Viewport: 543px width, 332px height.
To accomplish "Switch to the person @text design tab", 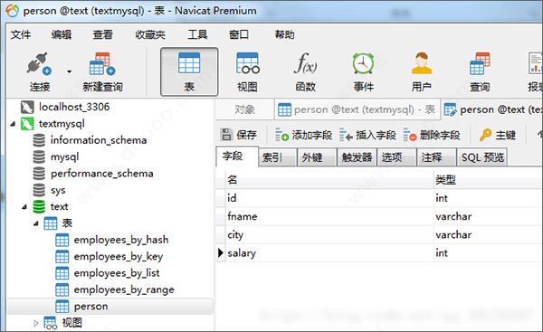I will 492,109.
